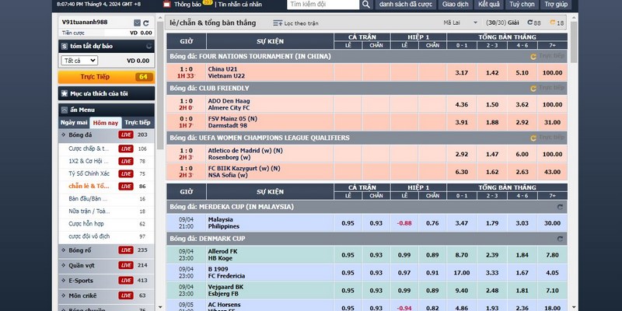Refresh the tóm tắt dự báo panel
This screenshot has height=311, width=622.
[149, 46]
